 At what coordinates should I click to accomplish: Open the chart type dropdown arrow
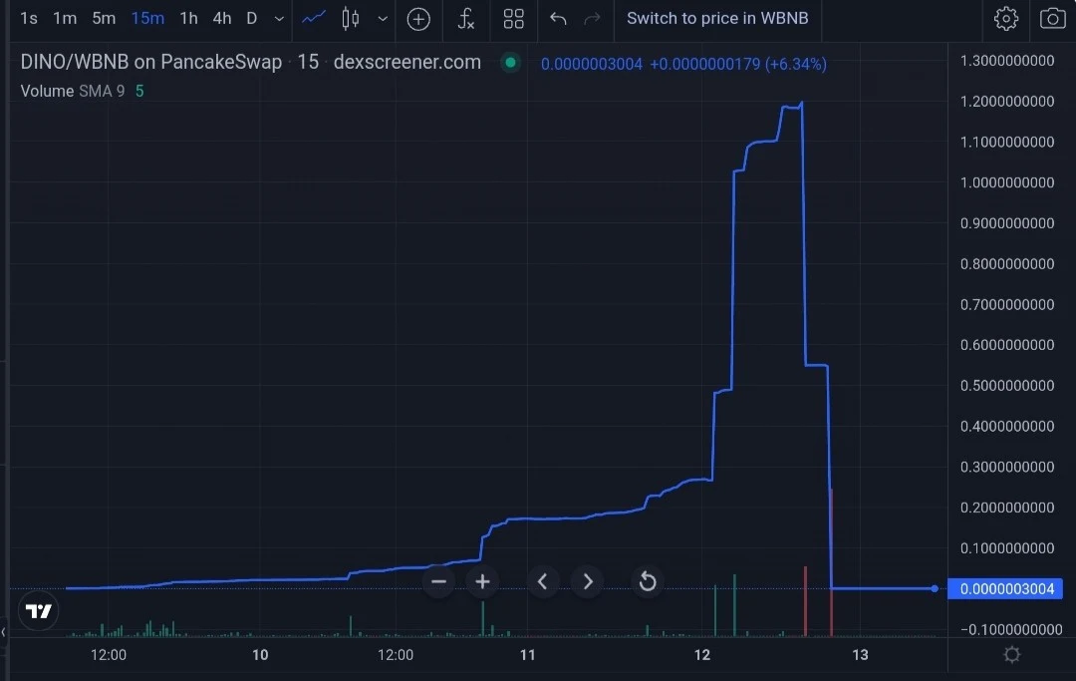(x=383, y=19)
